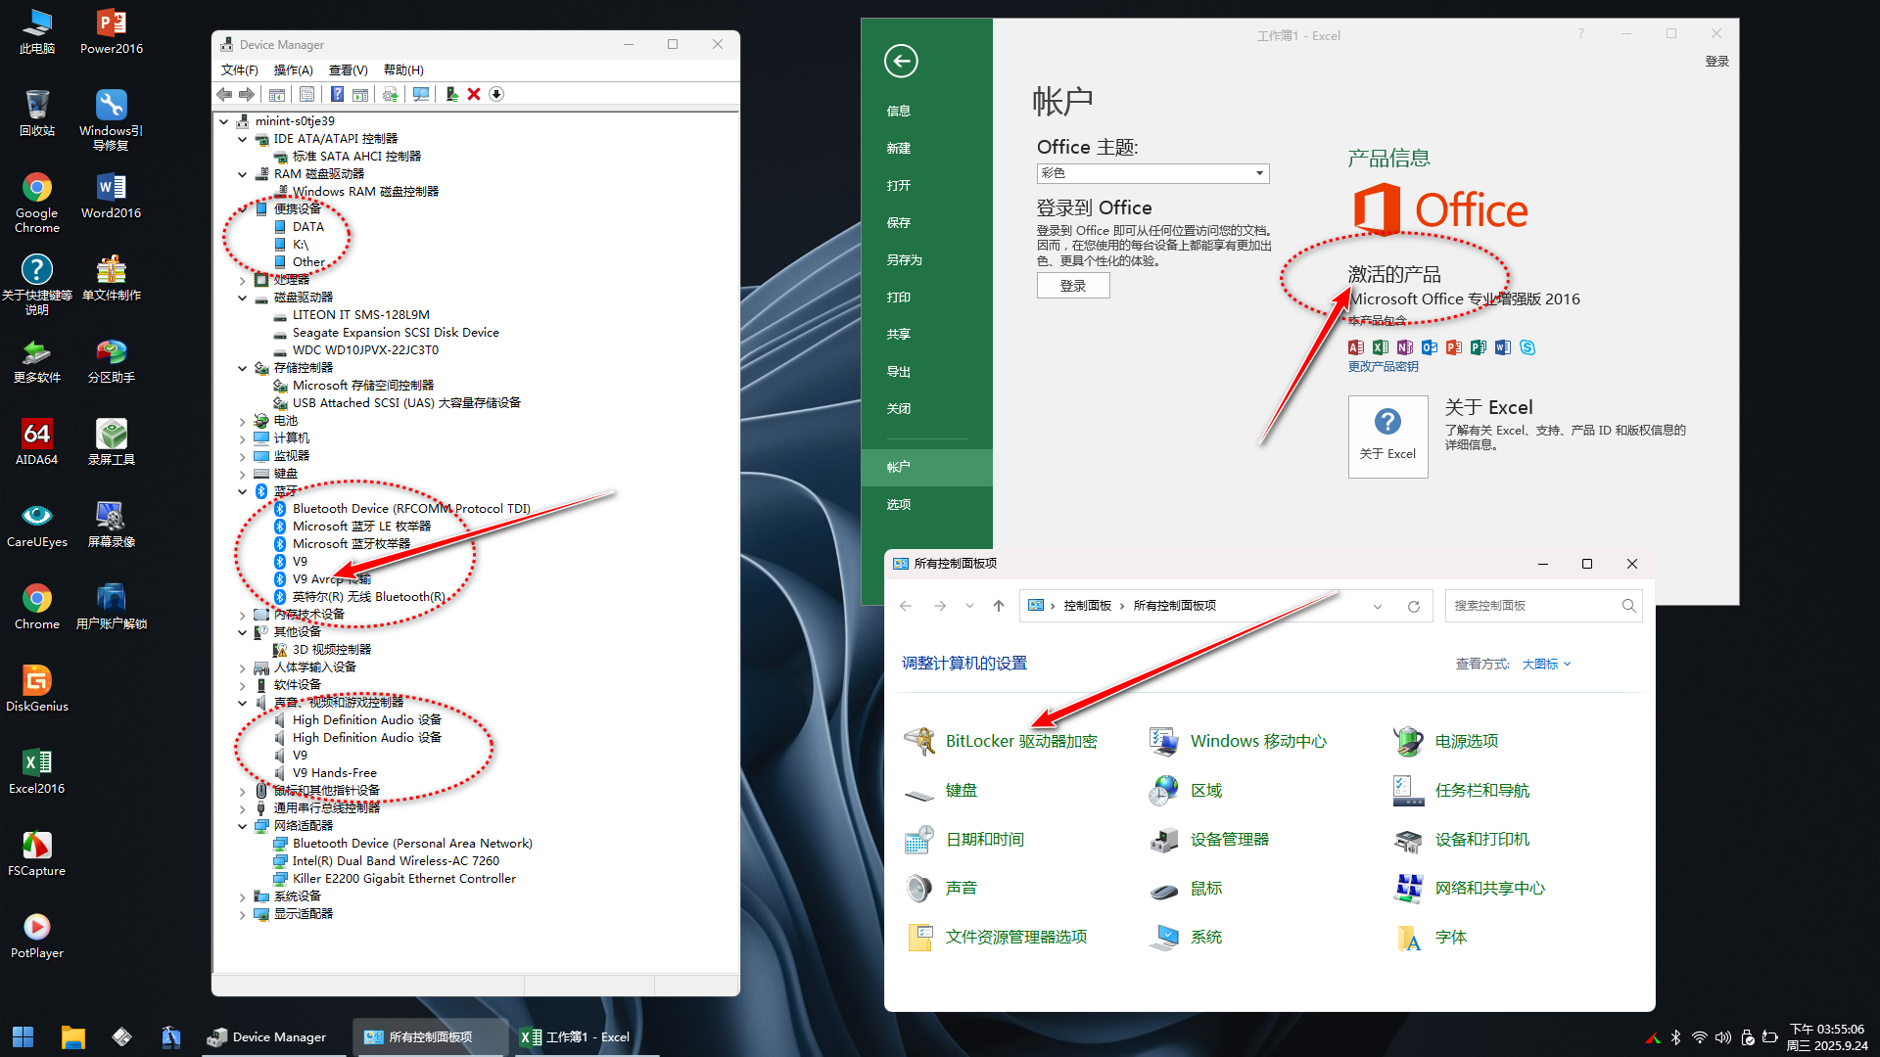Select 3D 视频控制器 under 其他设备

pos(331,650)
